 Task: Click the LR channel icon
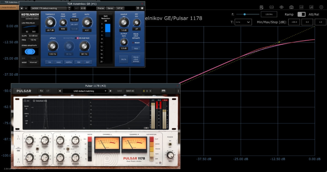pos(311,7)
